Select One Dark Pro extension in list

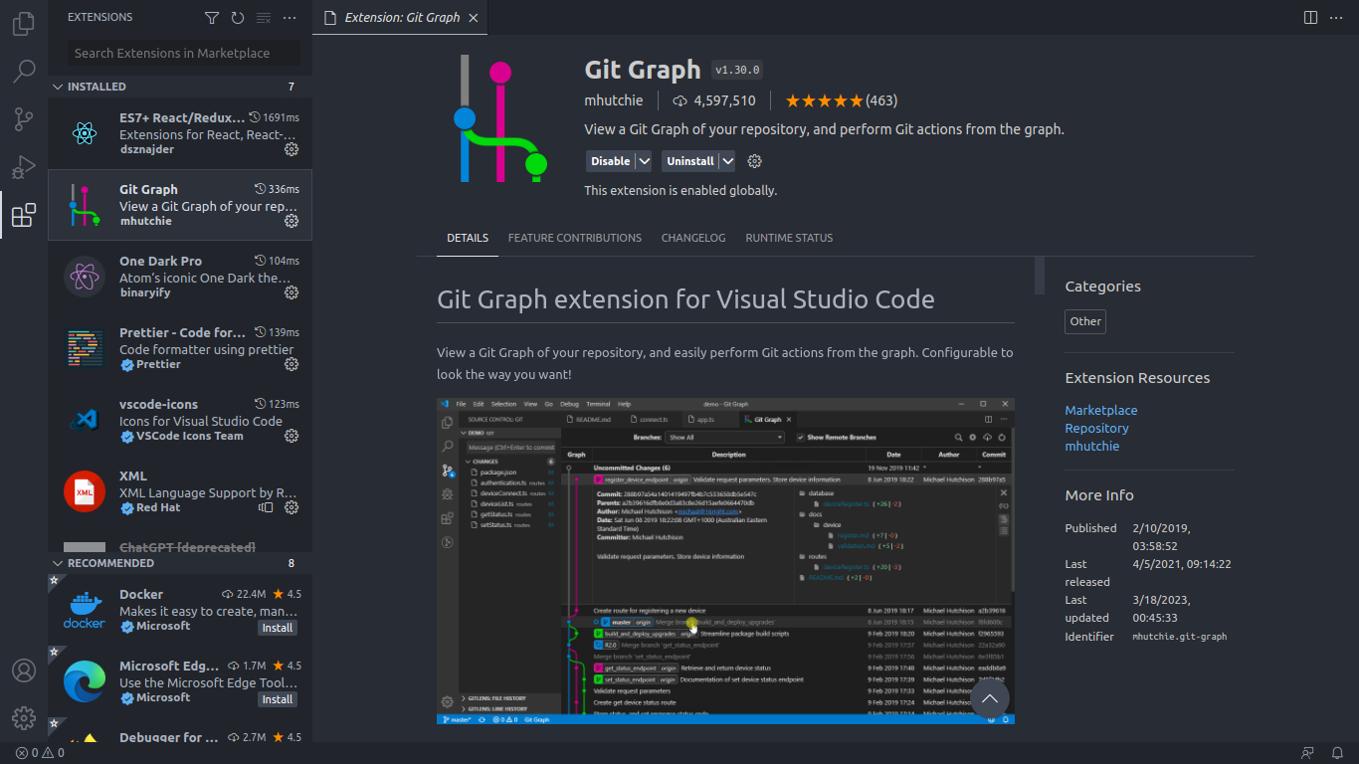[180, 277]
